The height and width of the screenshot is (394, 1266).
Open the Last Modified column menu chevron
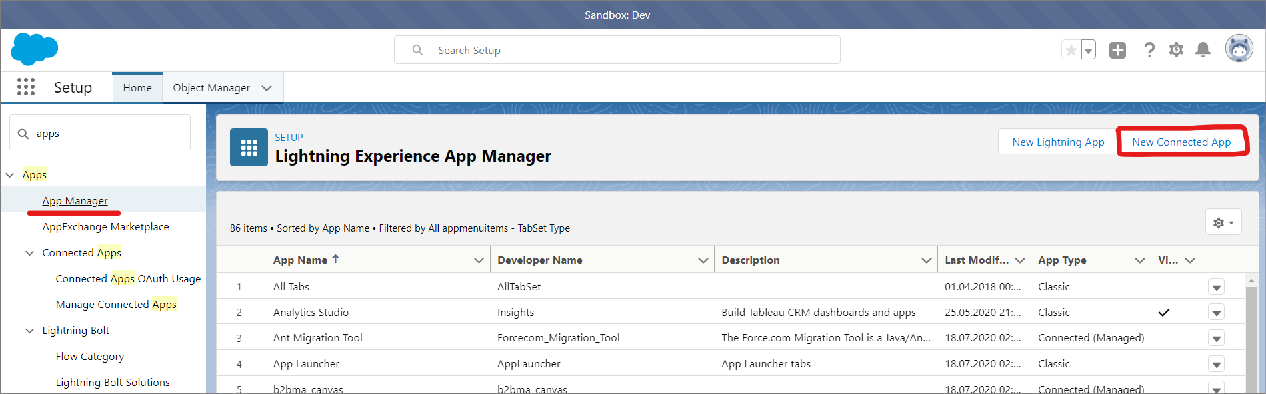[x=1019, y=260]
